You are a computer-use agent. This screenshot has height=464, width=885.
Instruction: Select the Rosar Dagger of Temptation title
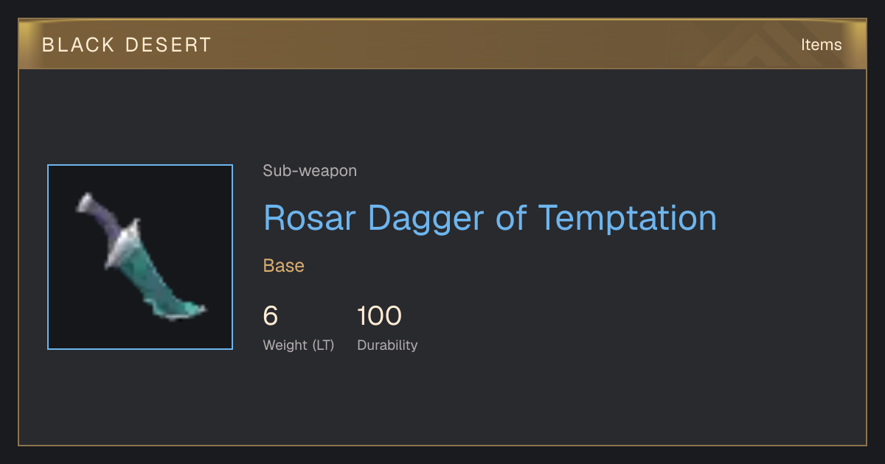click(490, 218)
